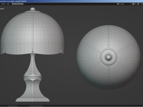Open the scene browse dropdown icon

tap(118, 4)
